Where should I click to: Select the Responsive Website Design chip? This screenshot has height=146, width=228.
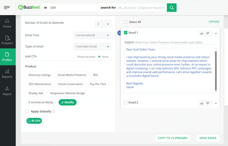click(x=68, y=93)
